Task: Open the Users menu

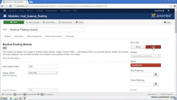Action: [21, 11]
